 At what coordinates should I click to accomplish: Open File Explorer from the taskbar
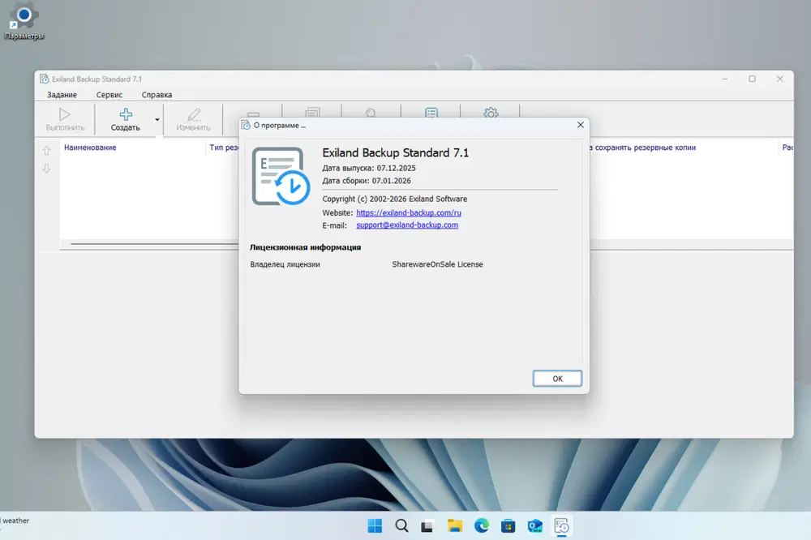click(455, 526)
